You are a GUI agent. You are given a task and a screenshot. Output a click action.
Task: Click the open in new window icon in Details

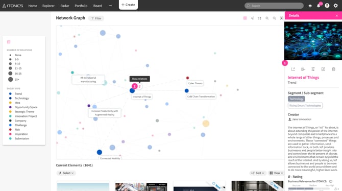tap(293, 69)
